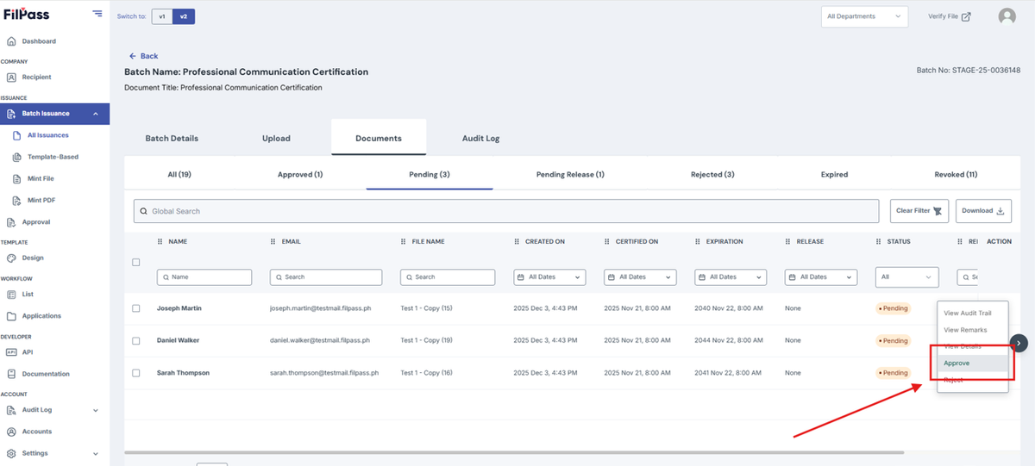Viewport: 1035px width, 466px height.
Task: Check the box for Joseph Martin
Action: (135, 308)
